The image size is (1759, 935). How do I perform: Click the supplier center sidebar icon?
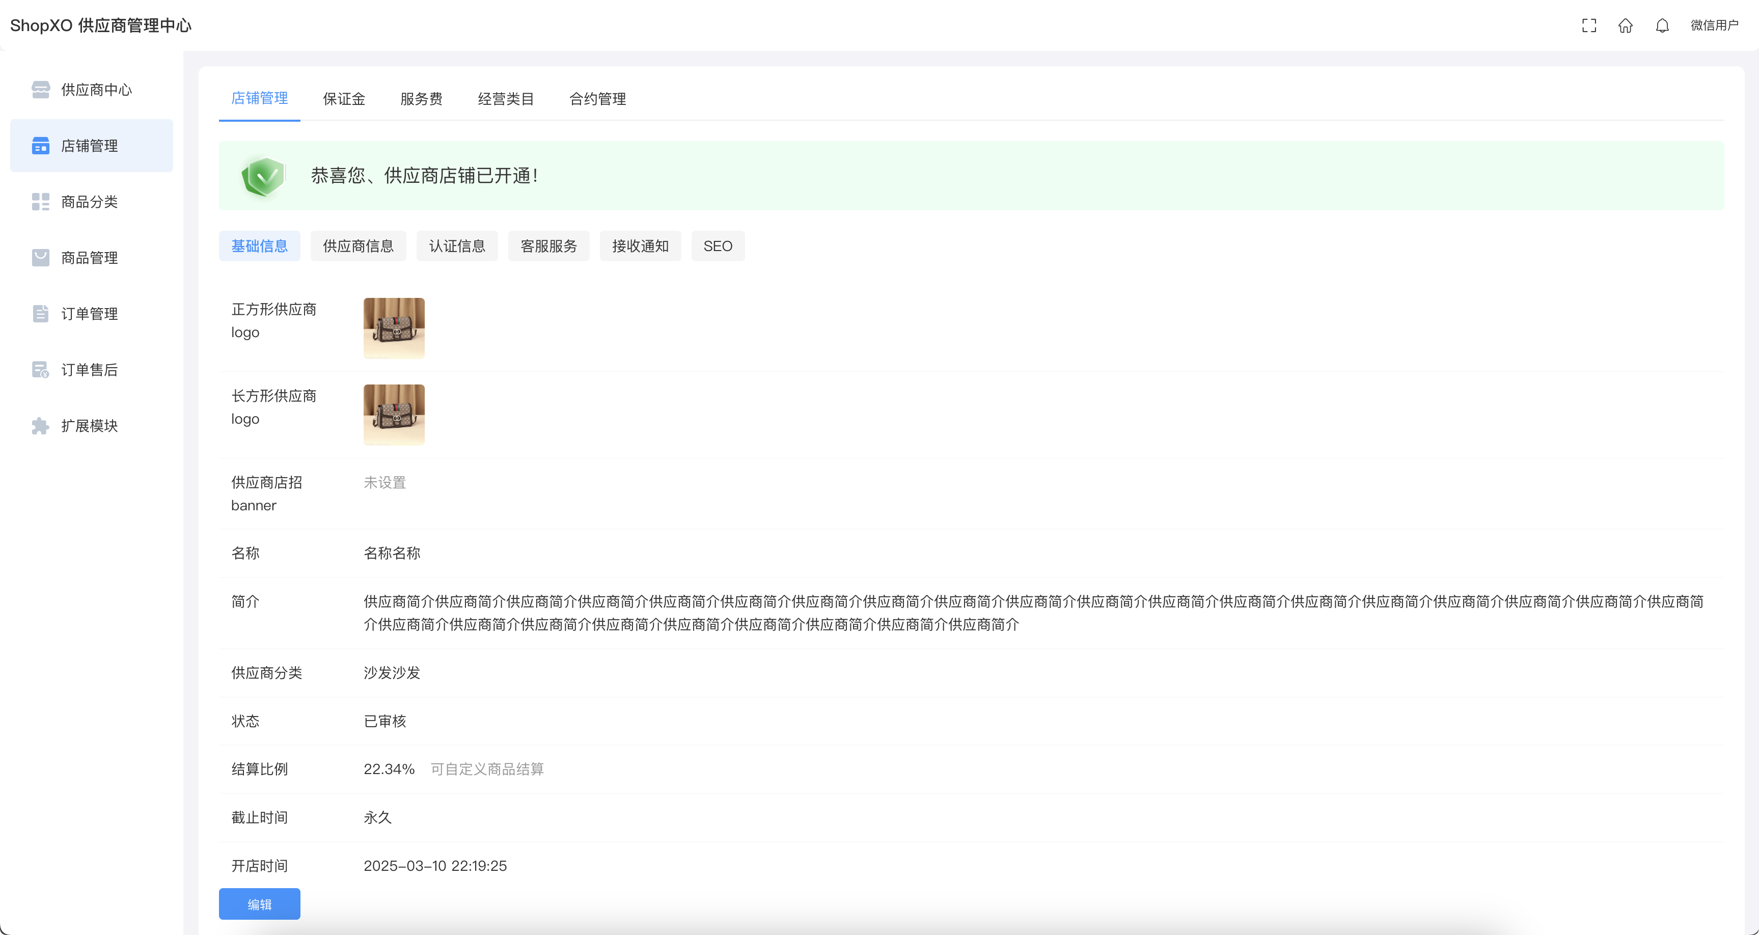click(40, 90)
